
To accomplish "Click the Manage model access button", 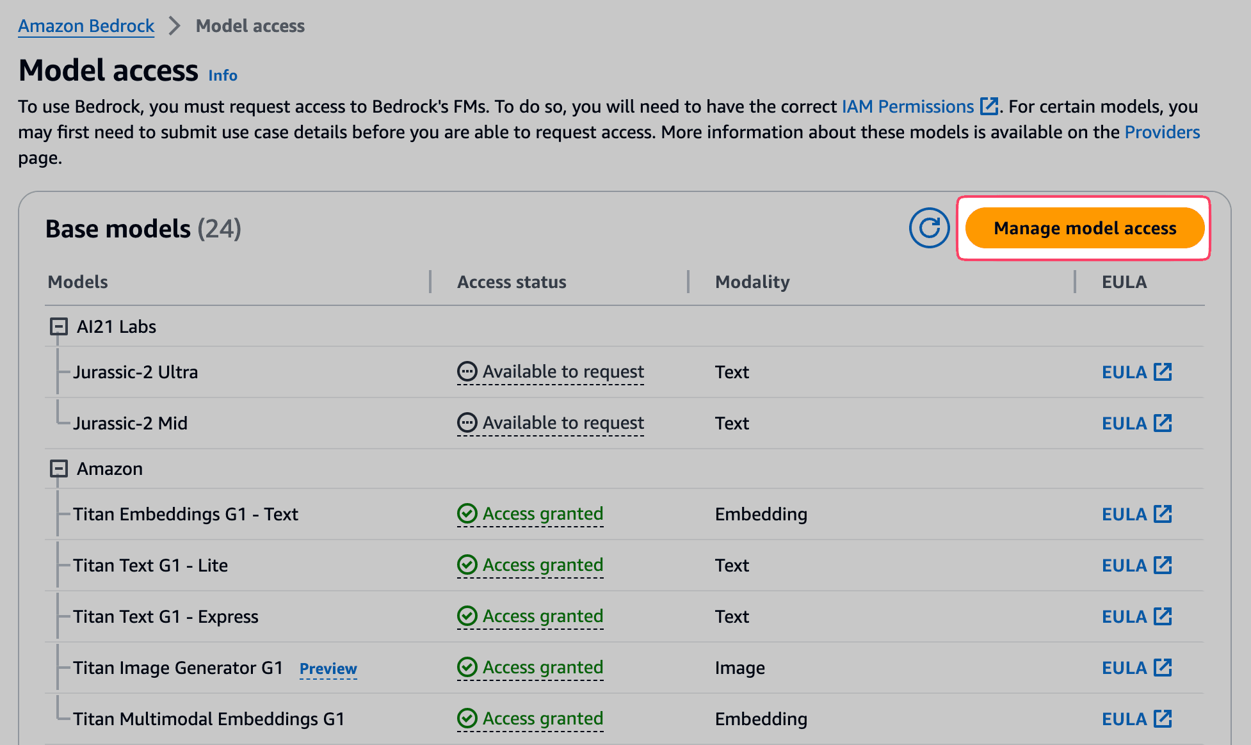I will click(1085, 228).
